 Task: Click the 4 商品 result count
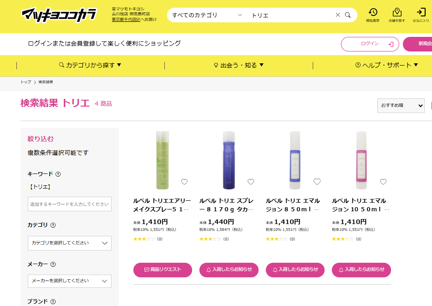tap(103, 104)
